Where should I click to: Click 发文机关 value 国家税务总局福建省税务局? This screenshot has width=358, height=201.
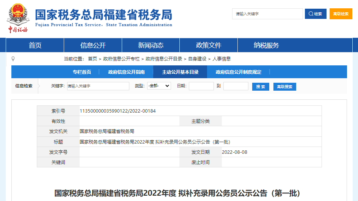pos(107,131)
